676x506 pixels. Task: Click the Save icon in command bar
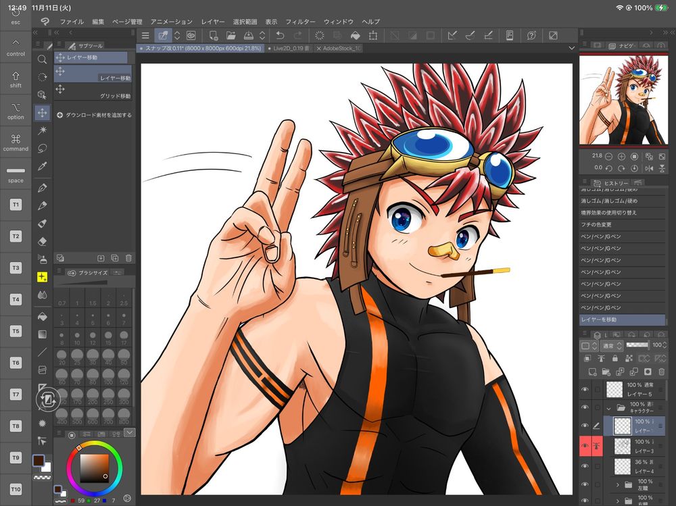[x=249, y=35]
